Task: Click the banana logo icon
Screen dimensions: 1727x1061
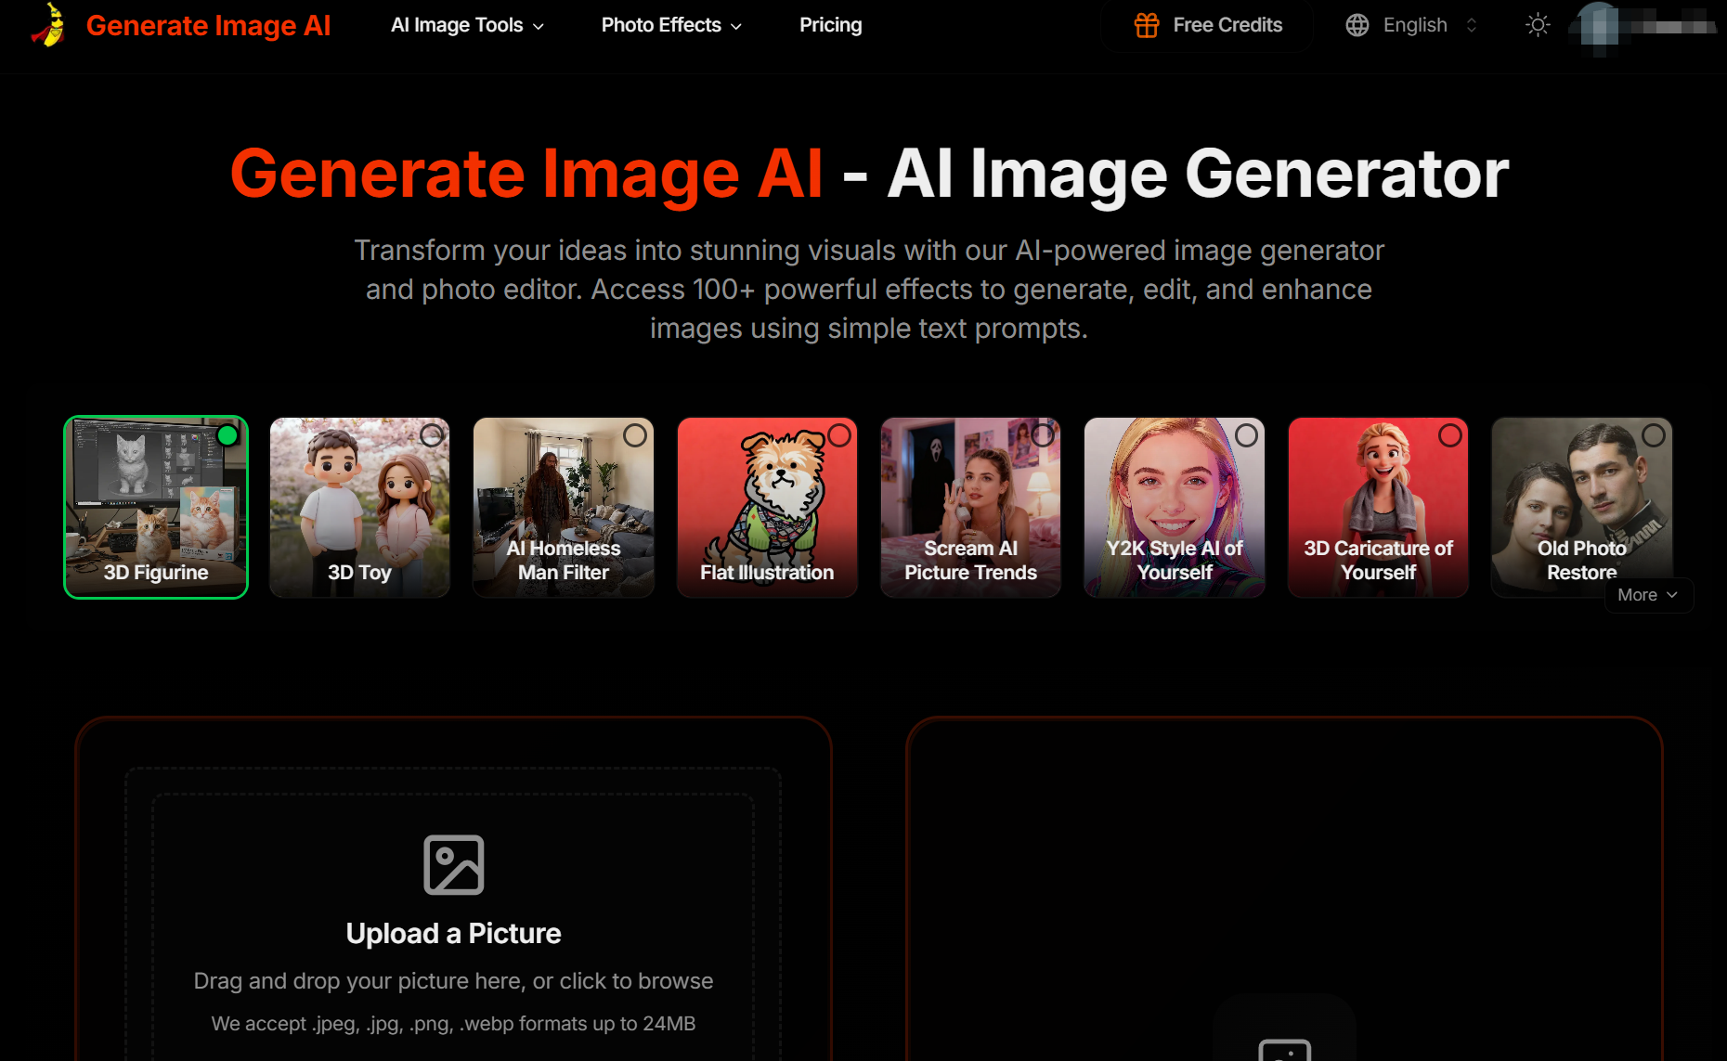Action: click(48, 25)
